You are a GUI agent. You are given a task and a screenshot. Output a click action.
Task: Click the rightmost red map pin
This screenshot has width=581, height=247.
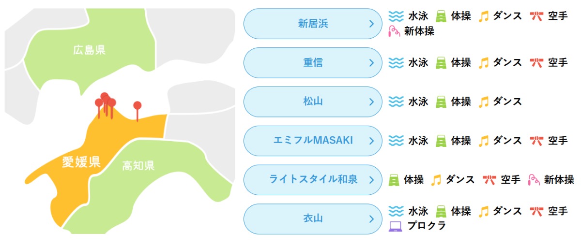138,106
